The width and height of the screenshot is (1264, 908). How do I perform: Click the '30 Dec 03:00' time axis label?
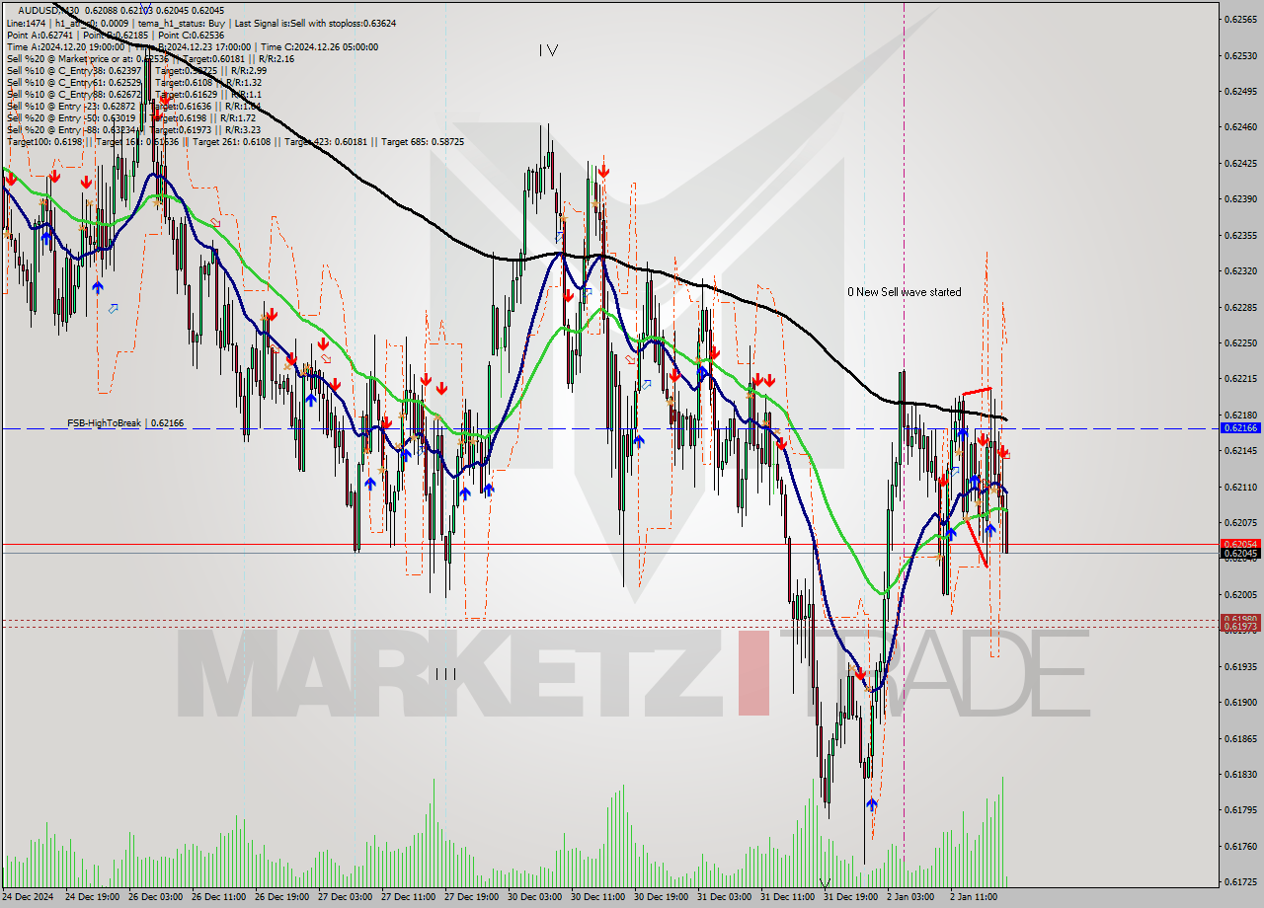point(536,897)
